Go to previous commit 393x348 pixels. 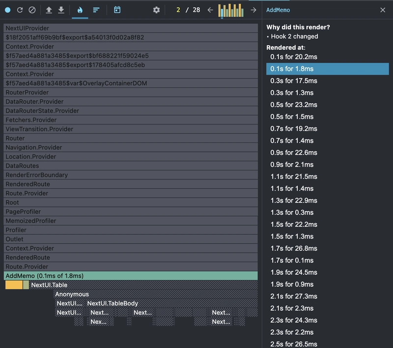pos(210,10)
